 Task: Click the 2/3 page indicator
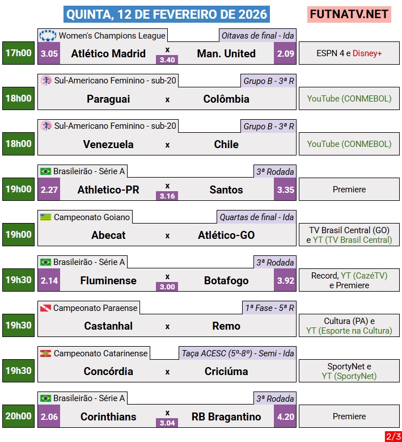(393, 436)
